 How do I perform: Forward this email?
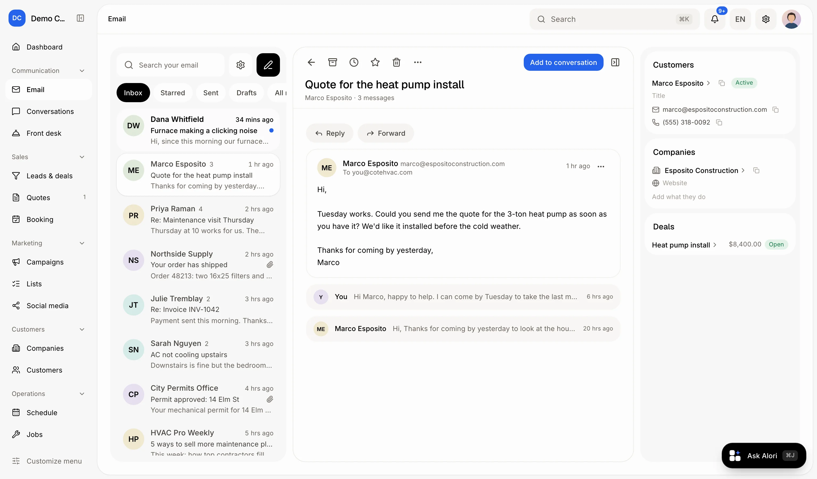pyautogui.click(x=386, y=133)
